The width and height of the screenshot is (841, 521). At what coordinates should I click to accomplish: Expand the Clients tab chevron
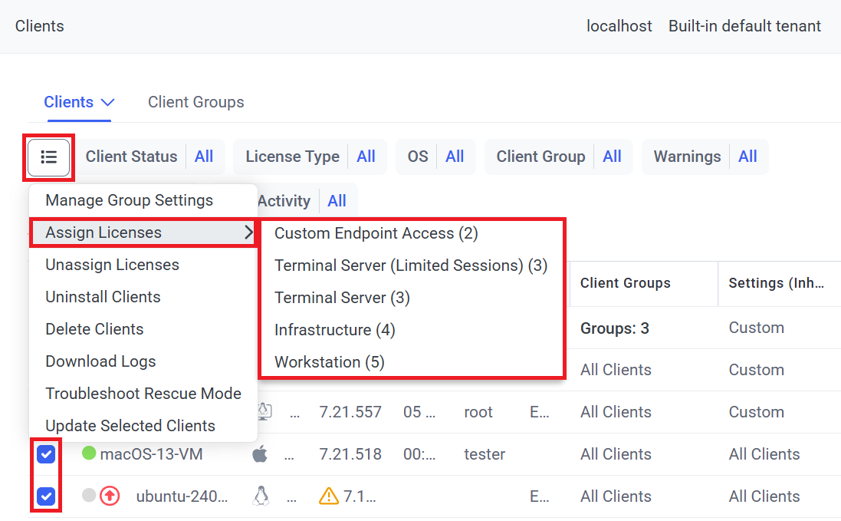pos(107,102)
